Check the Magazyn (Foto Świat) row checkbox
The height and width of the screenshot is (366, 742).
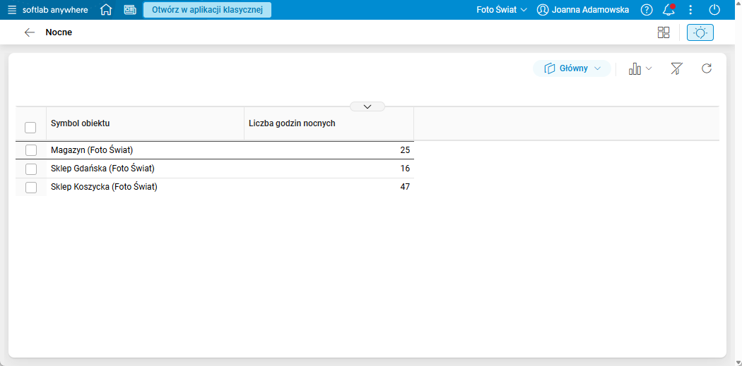point(31,150)
